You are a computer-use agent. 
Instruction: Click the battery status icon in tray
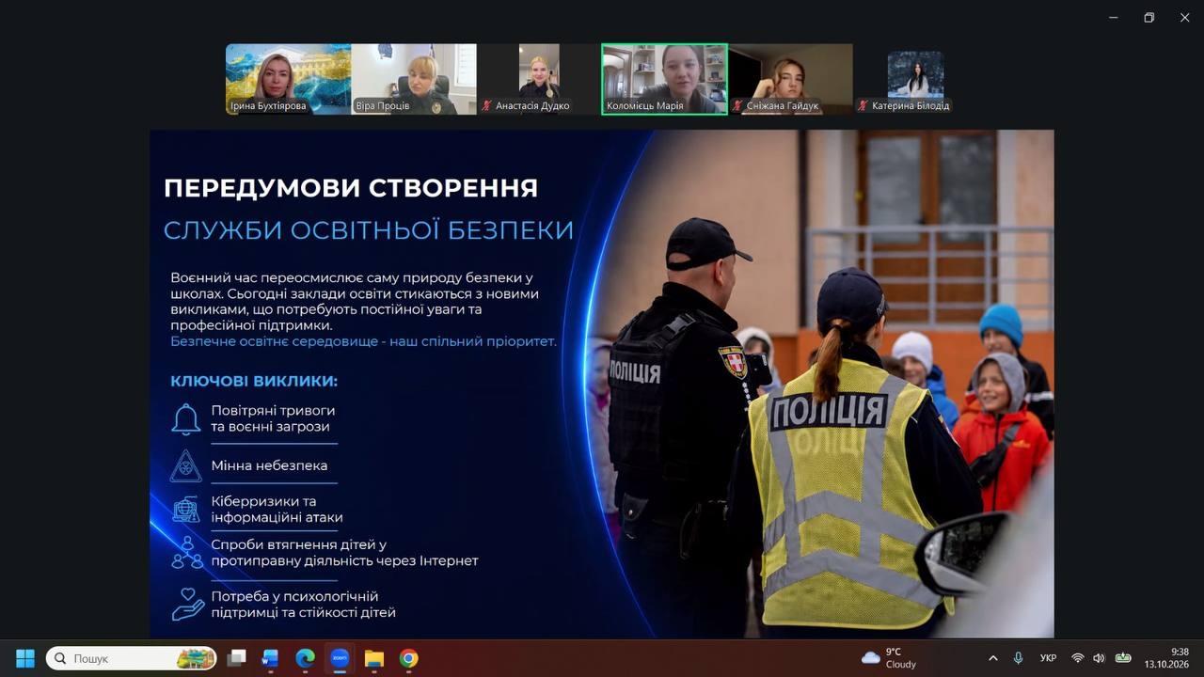[1123, 658]
